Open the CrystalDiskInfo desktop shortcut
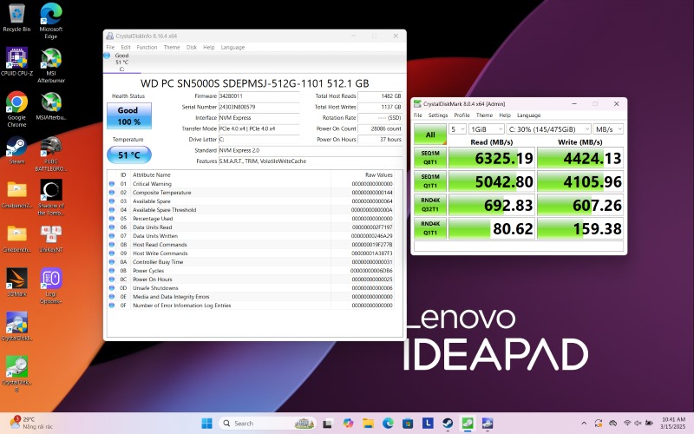This screenshot has height=434, width=694. 16,326
